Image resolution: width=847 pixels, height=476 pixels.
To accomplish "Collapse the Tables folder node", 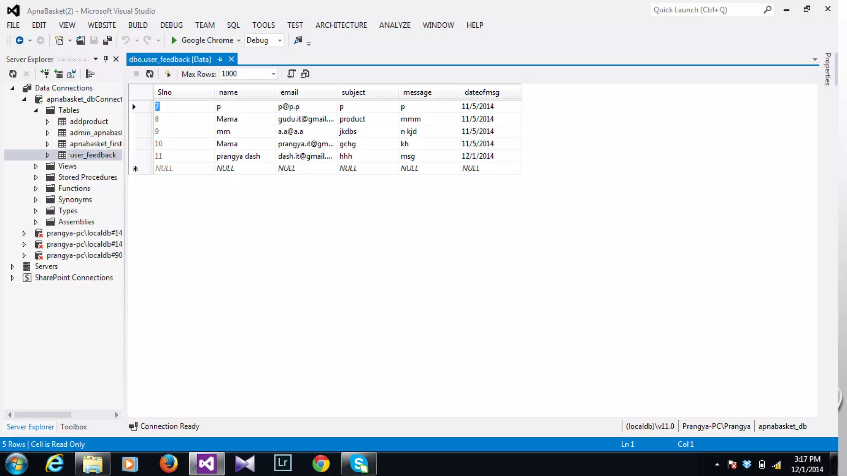I will [x=36, y=110].
